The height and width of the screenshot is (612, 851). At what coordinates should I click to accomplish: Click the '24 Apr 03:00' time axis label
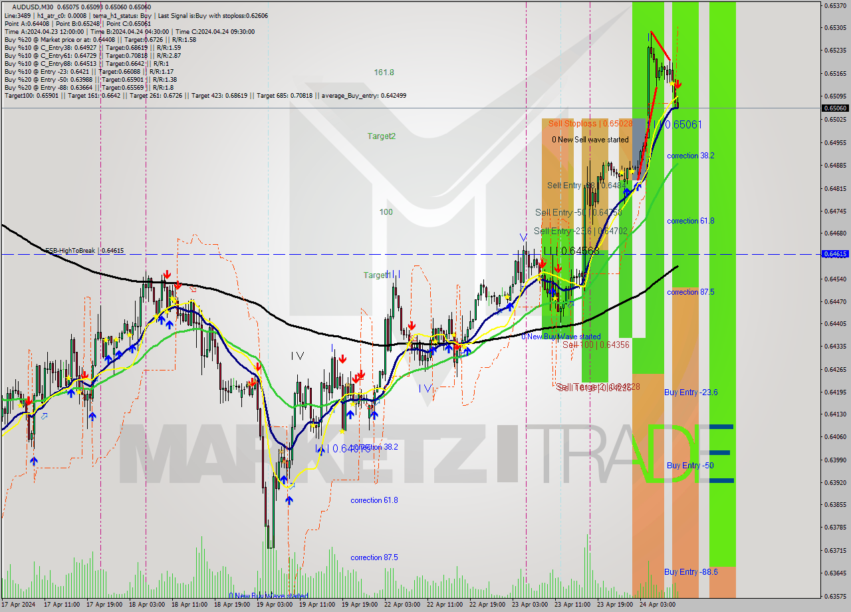[657, 605]
